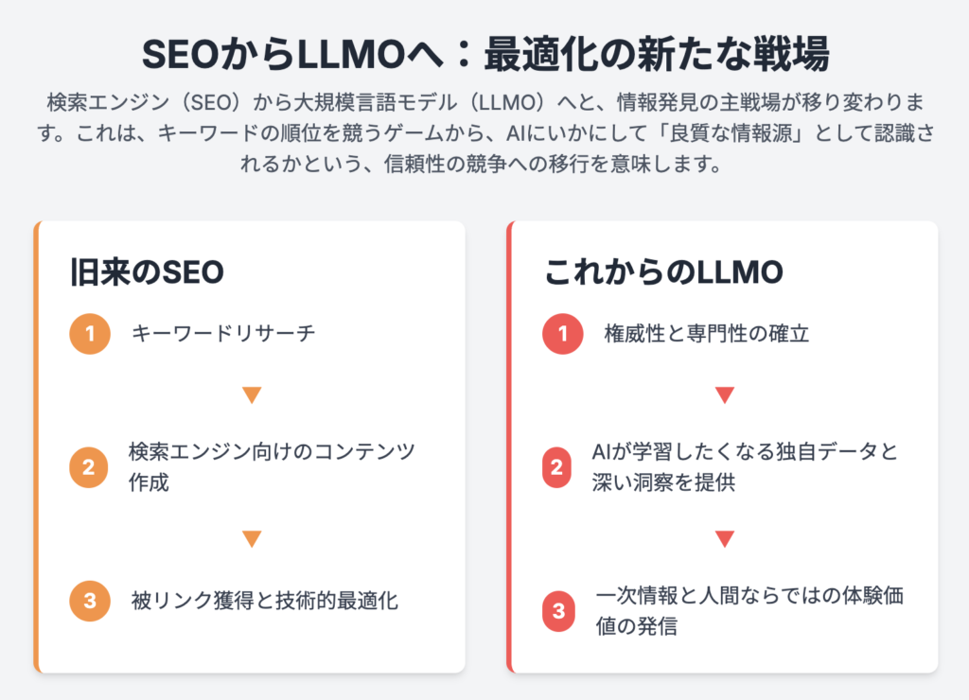Click the キーワードリサーチ step text
This screenshot has height=700, width=969.
[x=223, y=333]
